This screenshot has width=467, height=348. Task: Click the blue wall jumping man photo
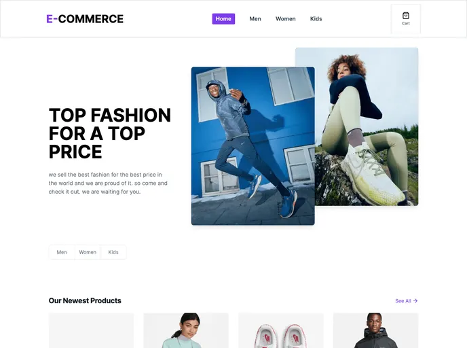[x=253, y=146]
